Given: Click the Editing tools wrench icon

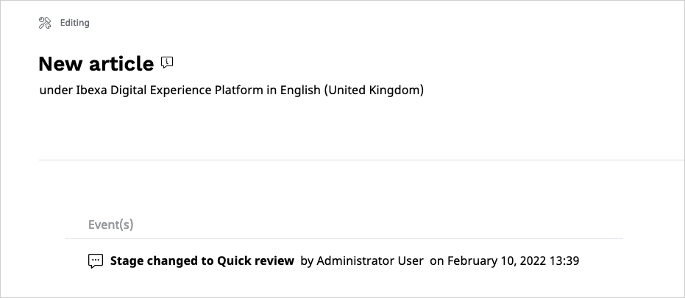Looking at the screenshot, I should 45,23.
